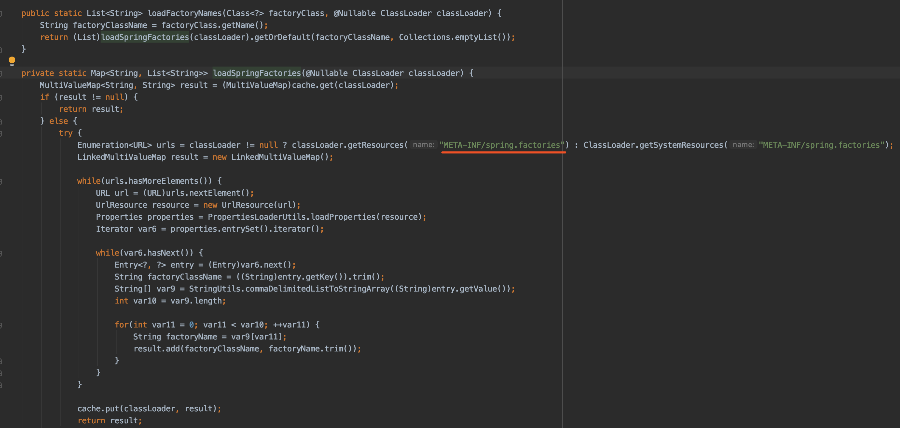Click the else keyword

(x=59, y=121)
